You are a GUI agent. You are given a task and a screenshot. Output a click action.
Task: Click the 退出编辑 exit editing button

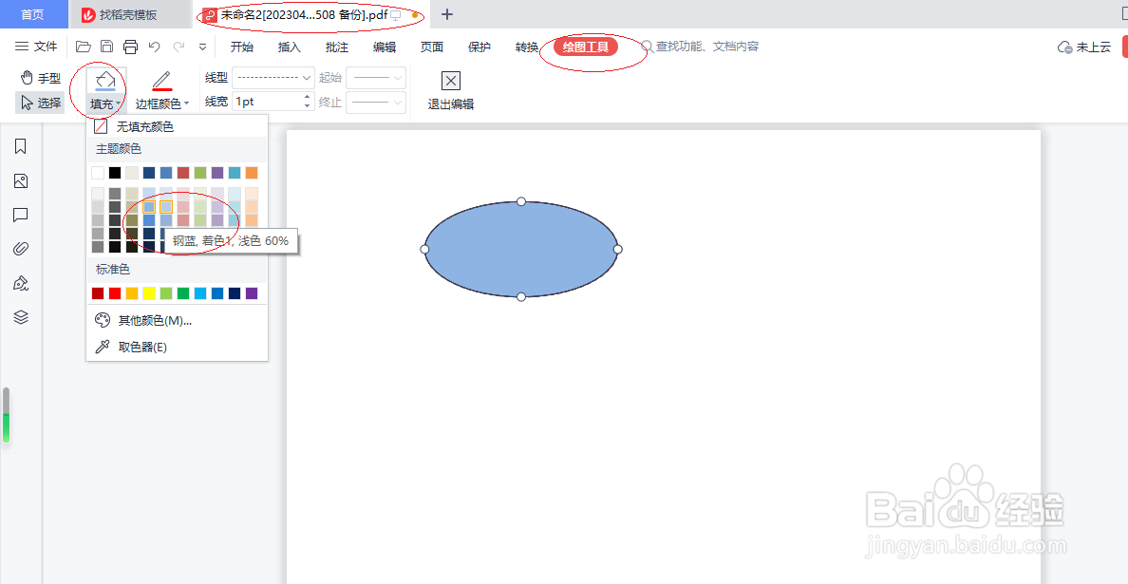[451, 90]
